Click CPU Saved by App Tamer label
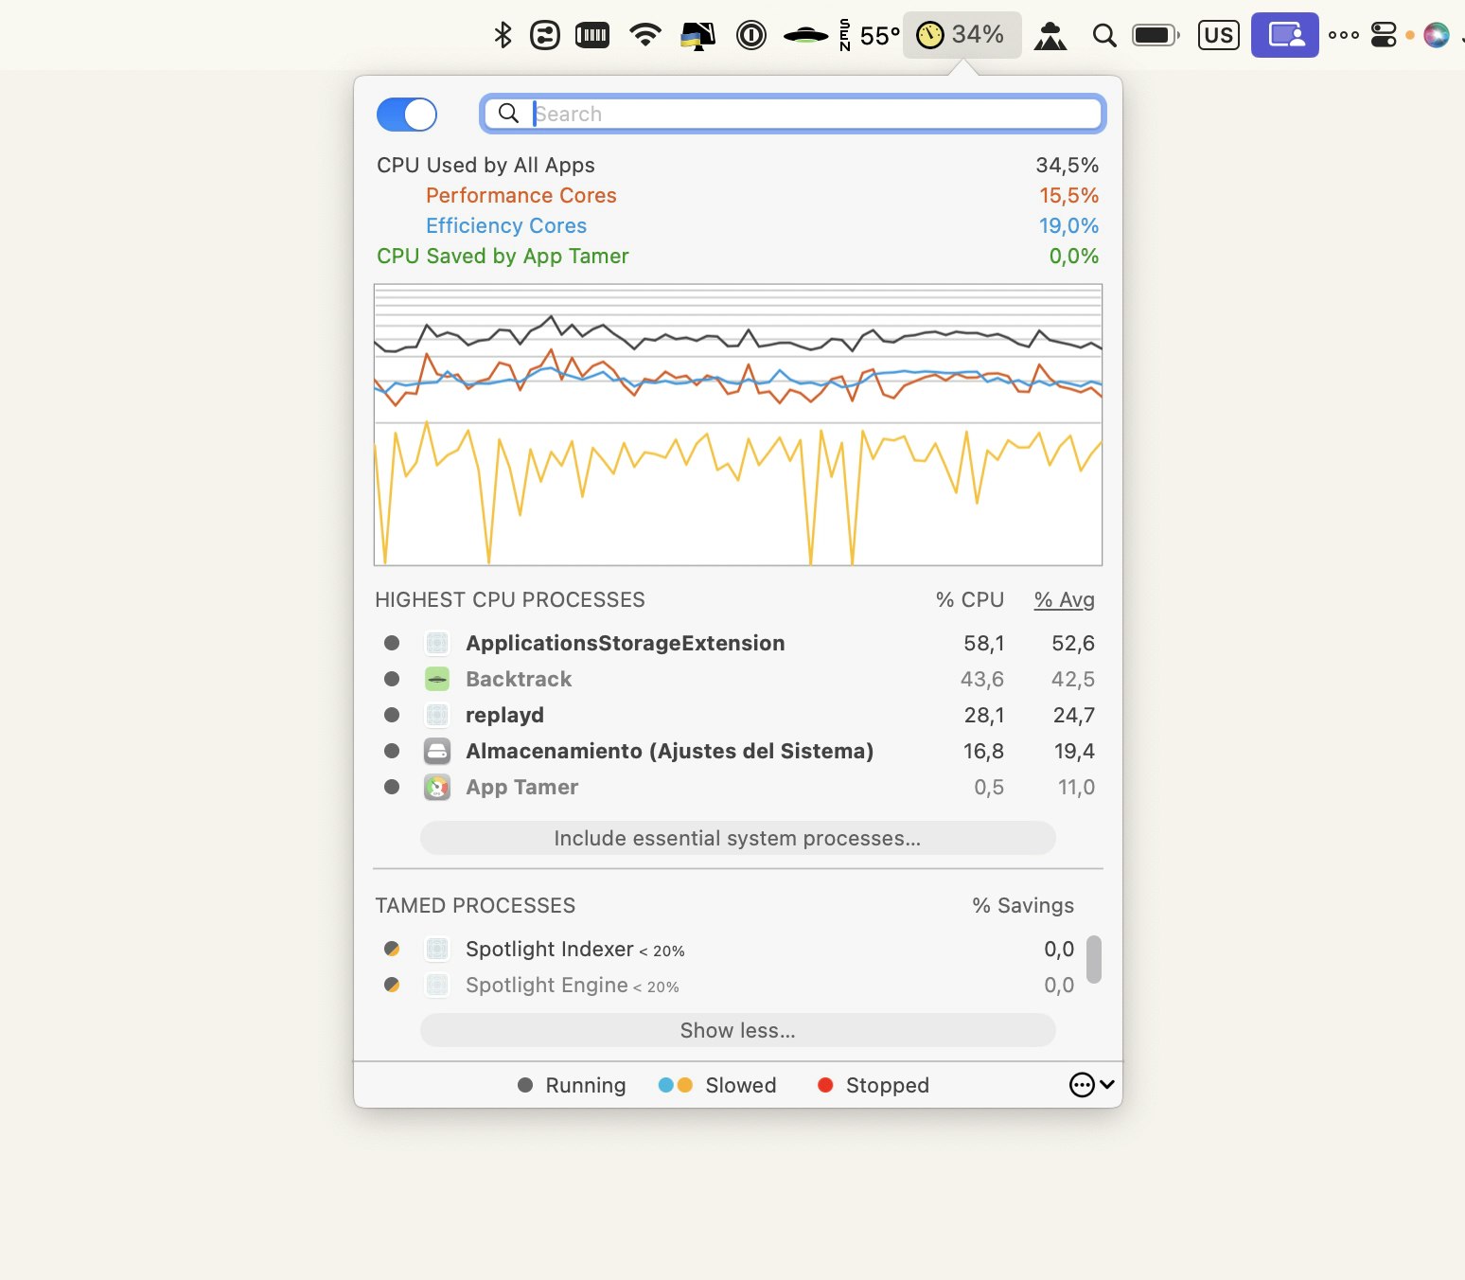Viewport: 1465px width, 1280px height. [503, 257]
